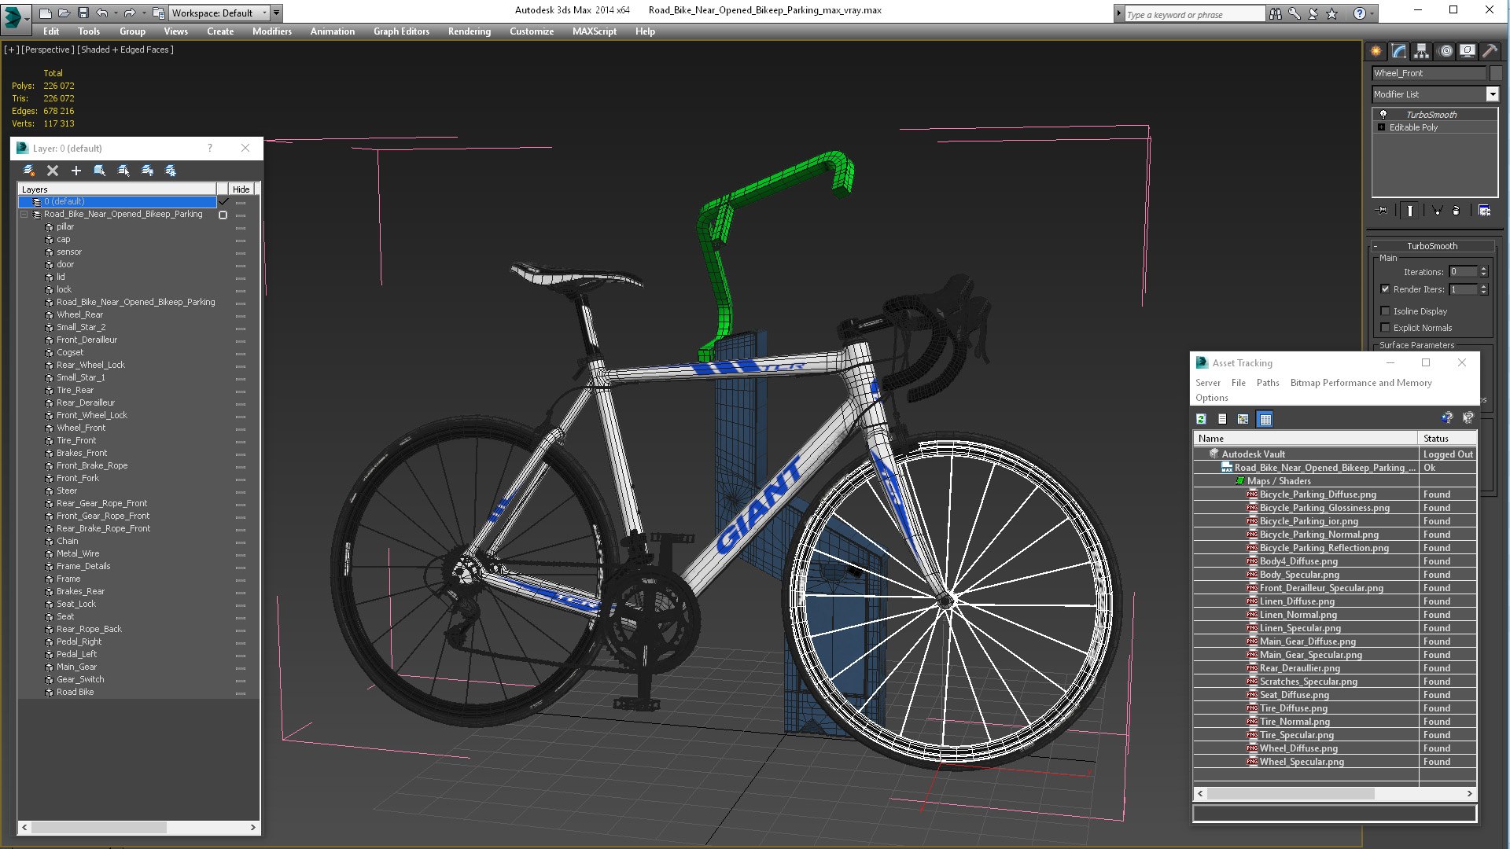Open the Rendering menu

(x=470, y=31)
